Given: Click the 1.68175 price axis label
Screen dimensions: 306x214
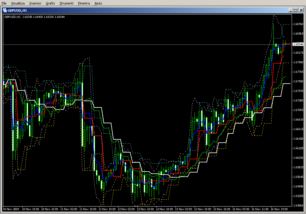Looking at the screenshot, I should [x=299, y=53].
